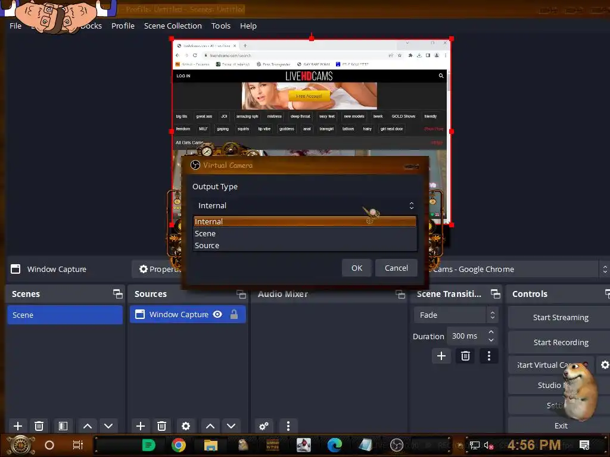Screen dimensions: 610x457
Task: Move source up arrow in Sources panel
Action: click(x=210, y=426)
